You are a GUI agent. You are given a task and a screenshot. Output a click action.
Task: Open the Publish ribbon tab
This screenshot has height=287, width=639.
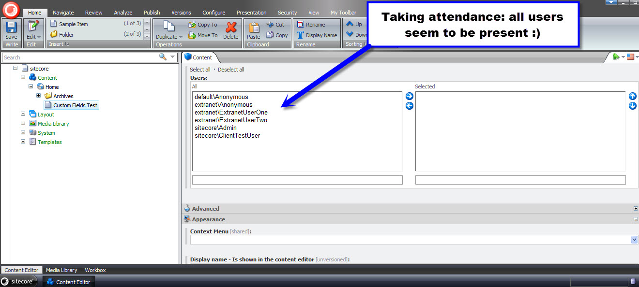152,13
